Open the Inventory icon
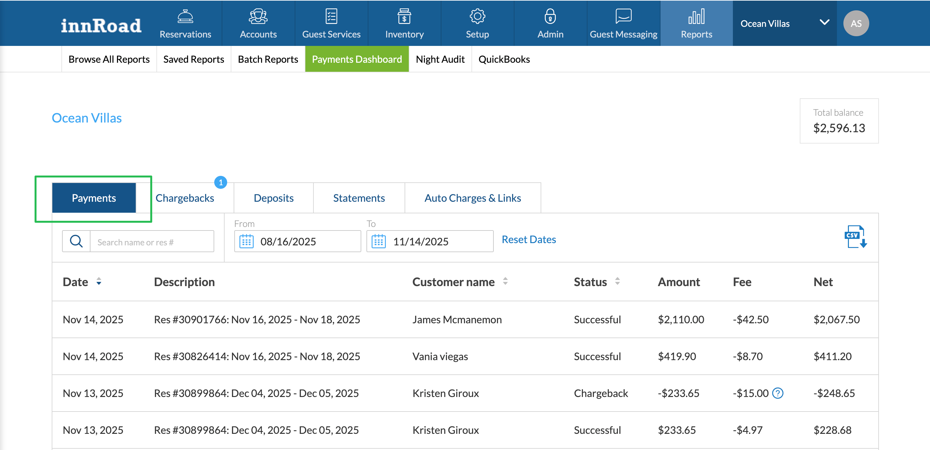The height and width of the screenshot is (450, 930). tap(404, 16)
